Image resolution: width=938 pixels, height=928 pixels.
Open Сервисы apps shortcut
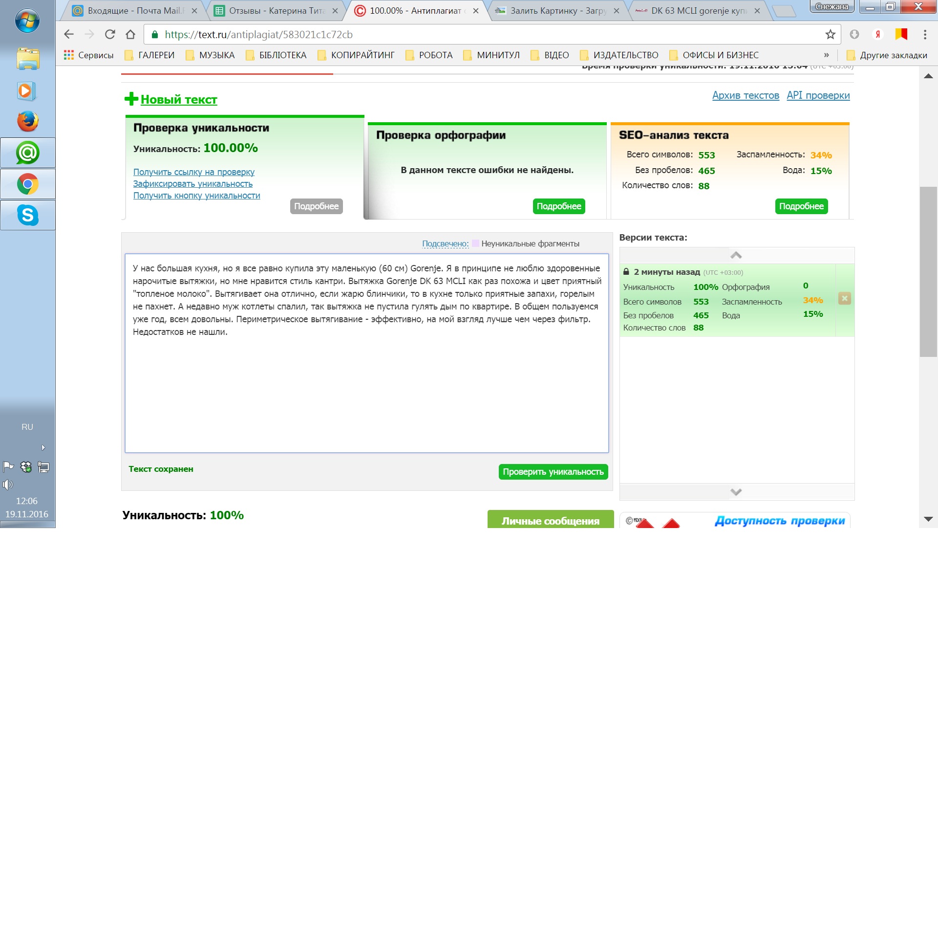[89, 55]
